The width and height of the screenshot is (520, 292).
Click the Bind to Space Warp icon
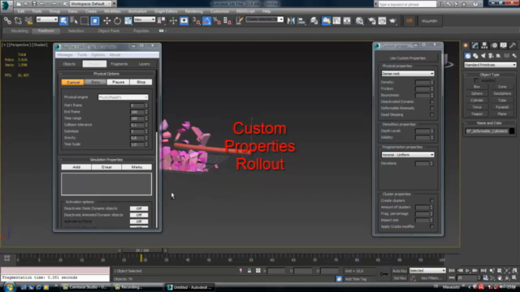tap(29, 21)
